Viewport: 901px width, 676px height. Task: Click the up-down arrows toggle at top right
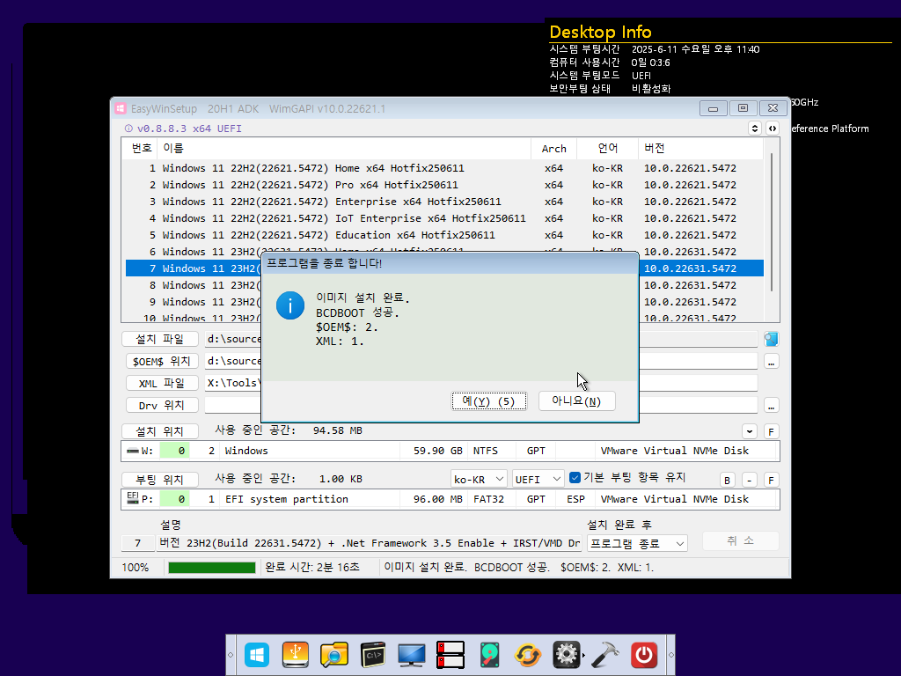pyautogui.click(x=754, y=129)
